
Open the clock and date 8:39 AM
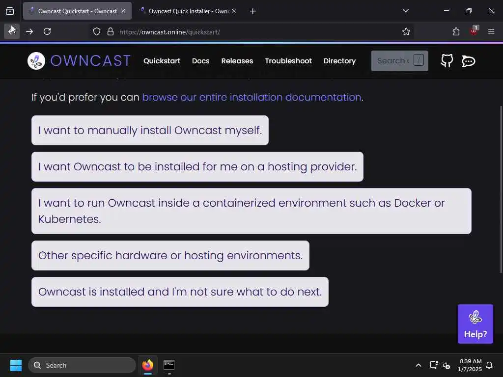[x=470, y=365]
